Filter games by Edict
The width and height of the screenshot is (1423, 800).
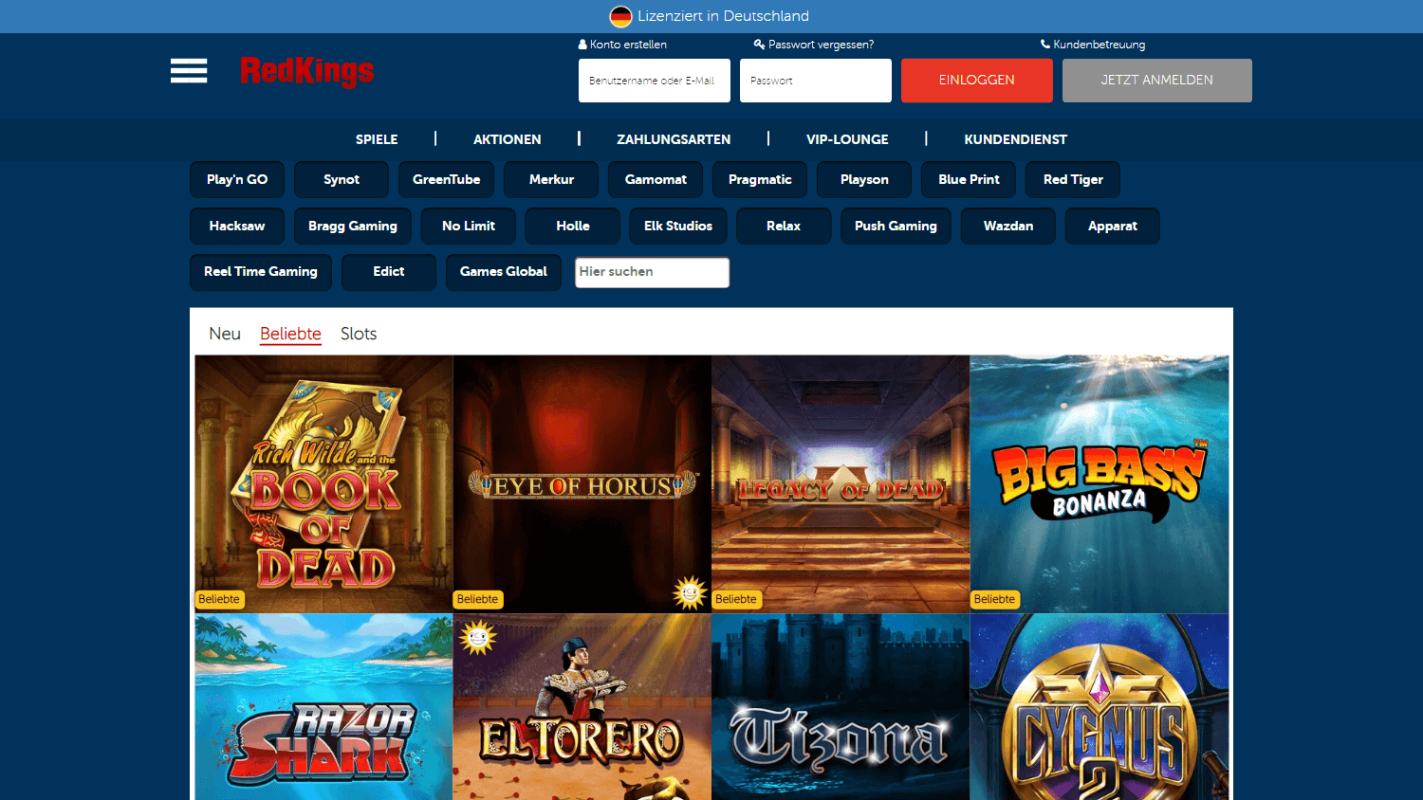tap(389, 272)
